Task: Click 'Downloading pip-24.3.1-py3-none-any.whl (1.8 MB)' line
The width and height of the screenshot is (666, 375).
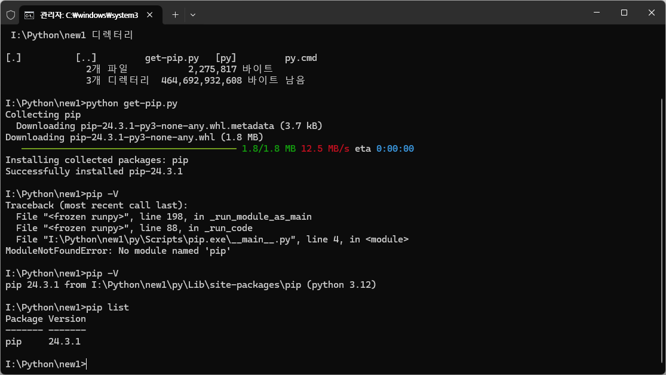Action: (134, 137)
